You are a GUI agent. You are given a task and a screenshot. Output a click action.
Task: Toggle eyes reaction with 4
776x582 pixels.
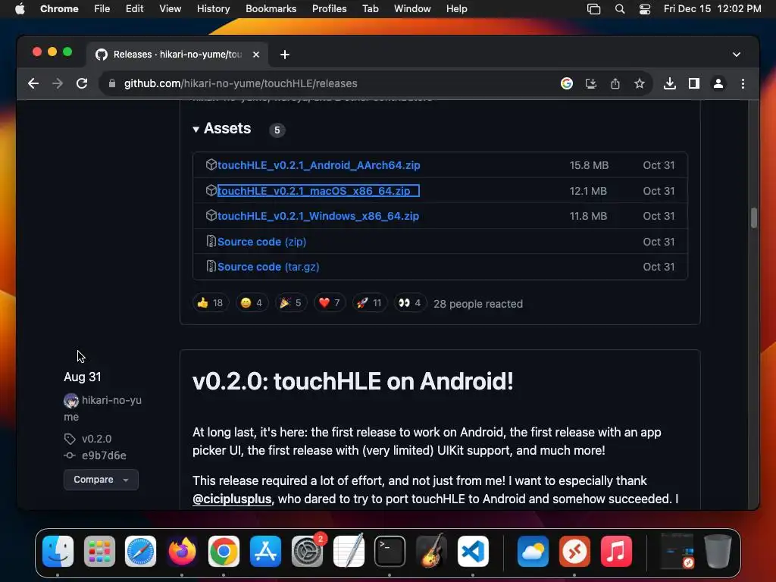pyautogui.click(x=410, y=303)
